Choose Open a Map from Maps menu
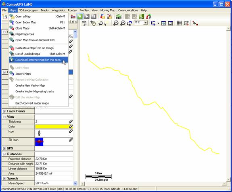Image resolution: width=232 pixels, height=192 pixels. pos(38,17)
